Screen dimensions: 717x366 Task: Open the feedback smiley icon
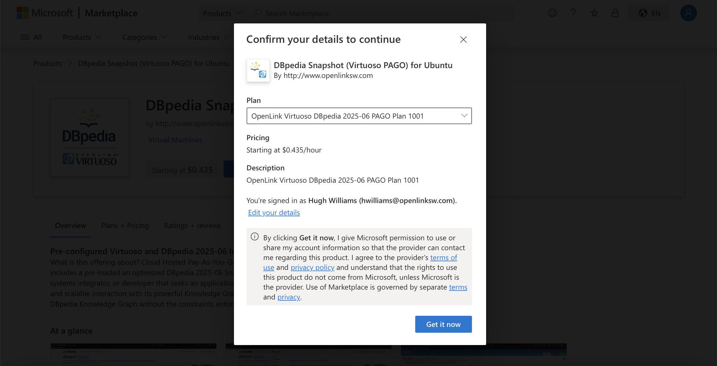point(552,13)
